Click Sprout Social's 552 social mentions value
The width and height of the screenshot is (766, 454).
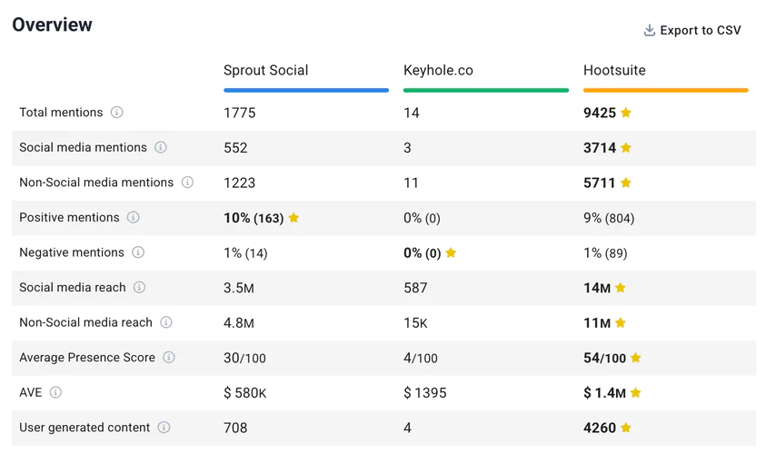[x=235, y=148]
